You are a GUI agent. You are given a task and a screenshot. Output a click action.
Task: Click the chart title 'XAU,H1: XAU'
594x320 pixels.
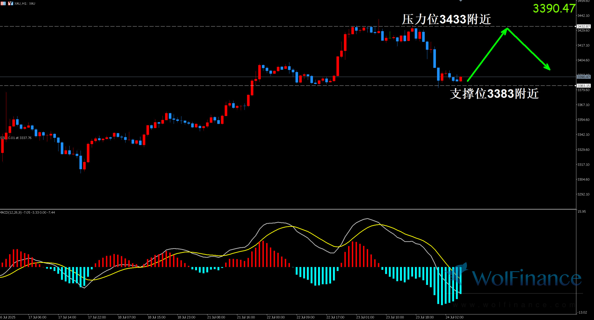(25, 3)
